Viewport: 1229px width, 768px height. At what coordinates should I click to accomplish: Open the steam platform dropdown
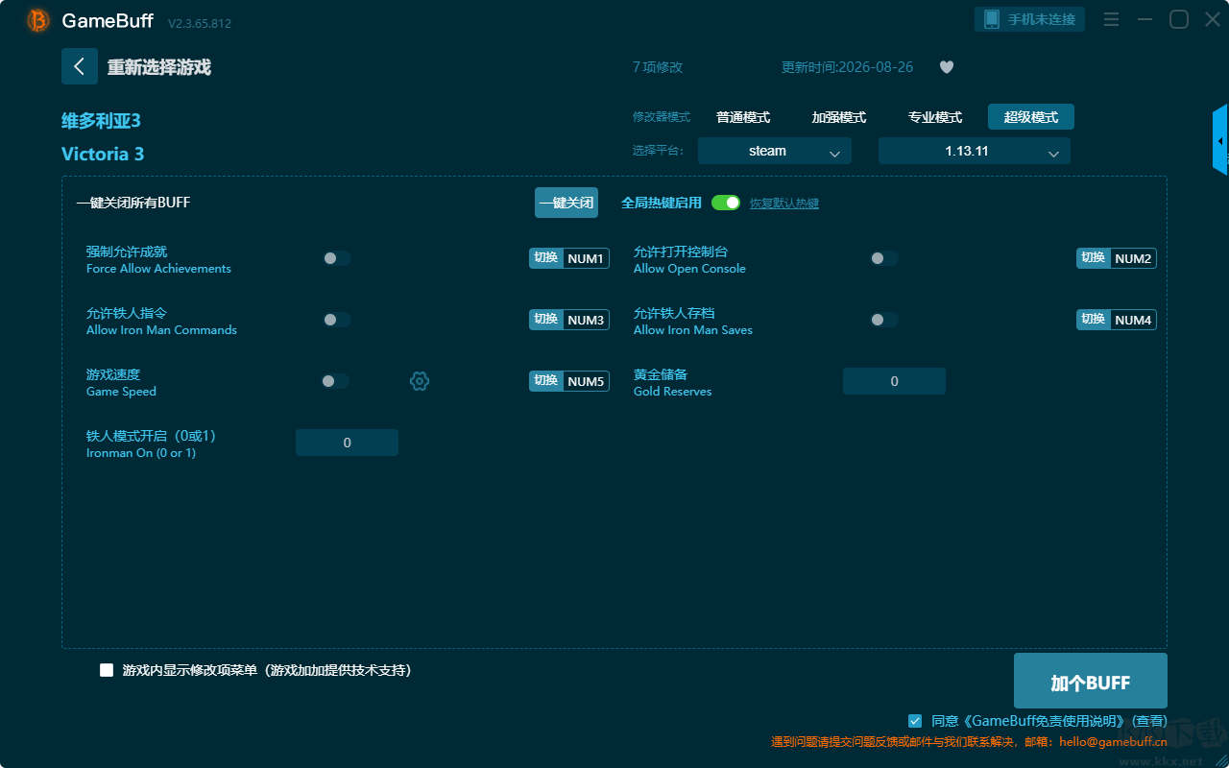click(x=775, y=151)
